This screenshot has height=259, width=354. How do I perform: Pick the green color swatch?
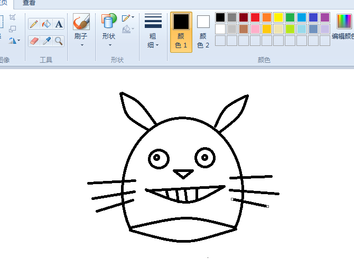click(290, 17)
